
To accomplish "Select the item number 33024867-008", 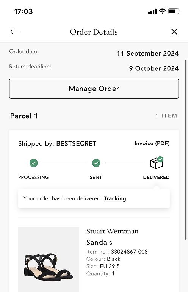I will (129, 252).
